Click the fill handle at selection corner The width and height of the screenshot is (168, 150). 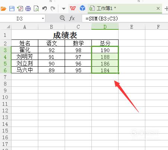(119, 73)
